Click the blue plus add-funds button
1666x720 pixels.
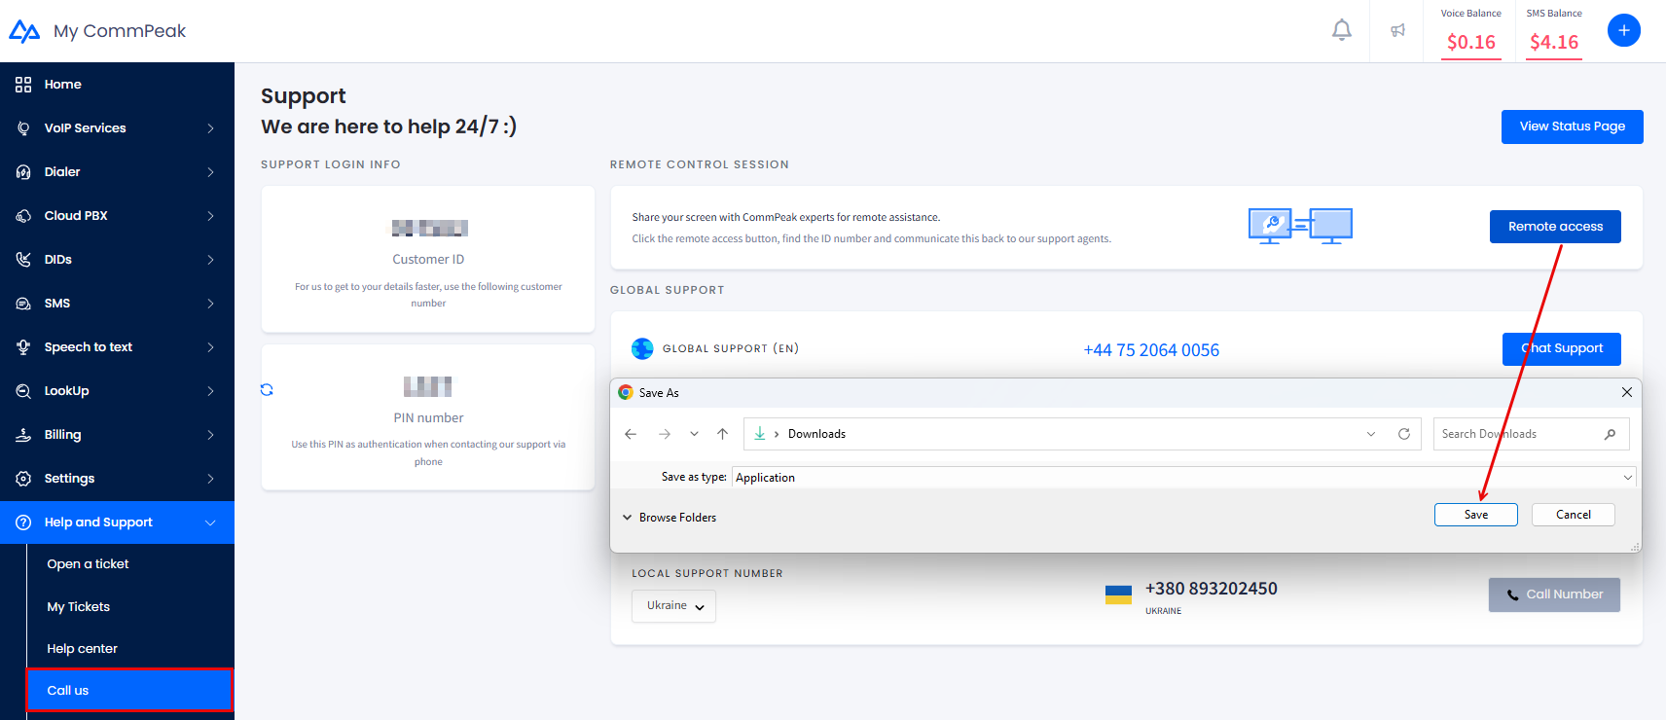pyautogui.click(x=1624, y=30)
